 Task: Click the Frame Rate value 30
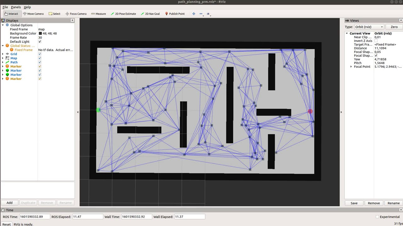tap(40, 38)
